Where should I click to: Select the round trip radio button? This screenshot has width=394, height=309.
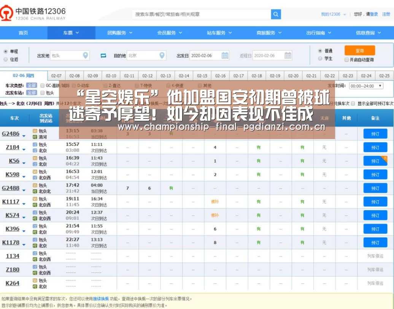(6, 59)
